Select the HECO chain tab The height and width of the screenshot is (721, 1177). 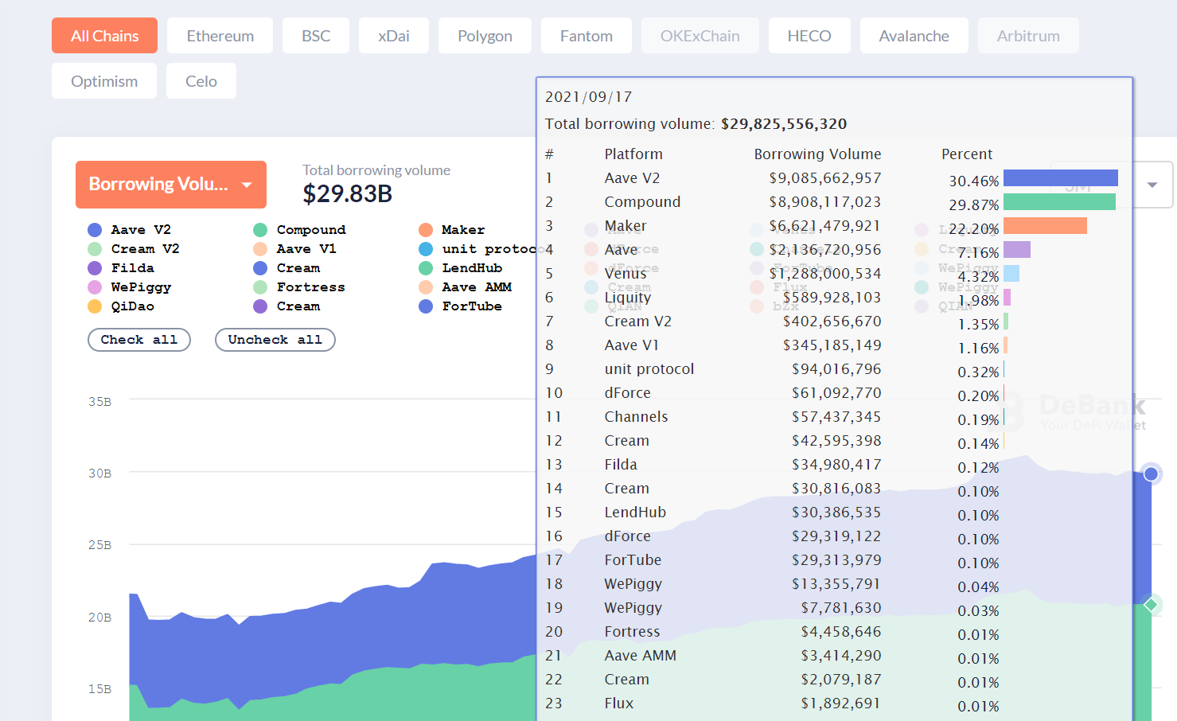point(809,36)
